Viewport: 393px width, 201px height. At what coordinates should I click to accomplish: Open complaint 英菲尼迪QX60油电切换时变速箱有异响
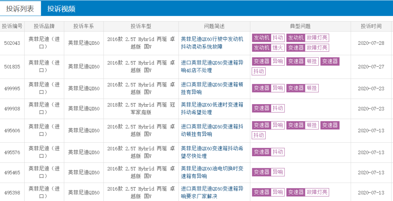click(212, 172)
